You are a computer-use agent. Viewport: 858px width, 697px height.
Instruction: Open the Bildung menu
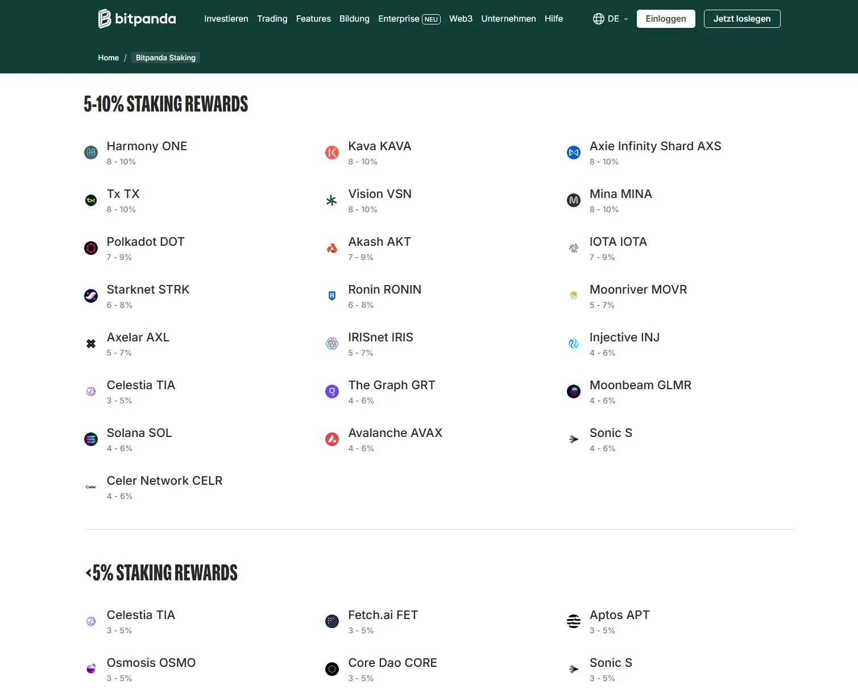(354, 19)
